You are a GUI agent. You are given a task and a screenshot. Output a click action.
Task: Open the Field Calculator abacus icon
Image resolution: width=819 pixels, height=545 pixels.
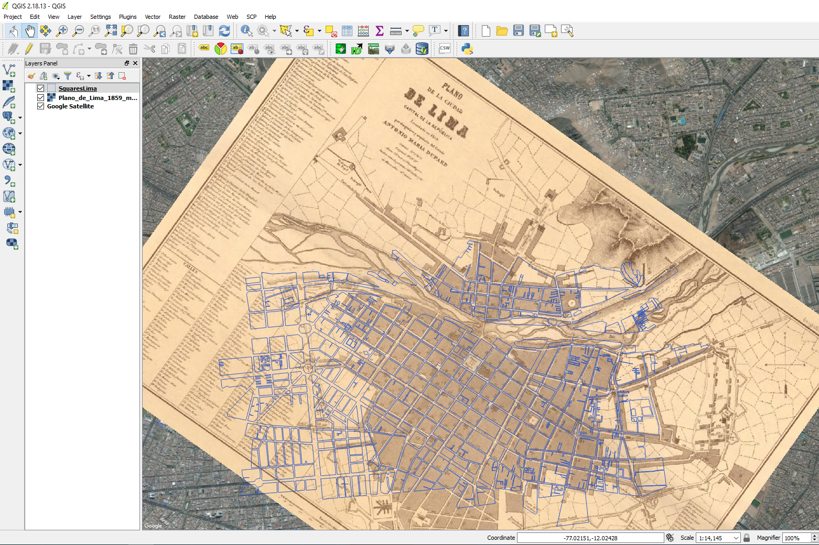pyautogui.click(x=363, y=31)
